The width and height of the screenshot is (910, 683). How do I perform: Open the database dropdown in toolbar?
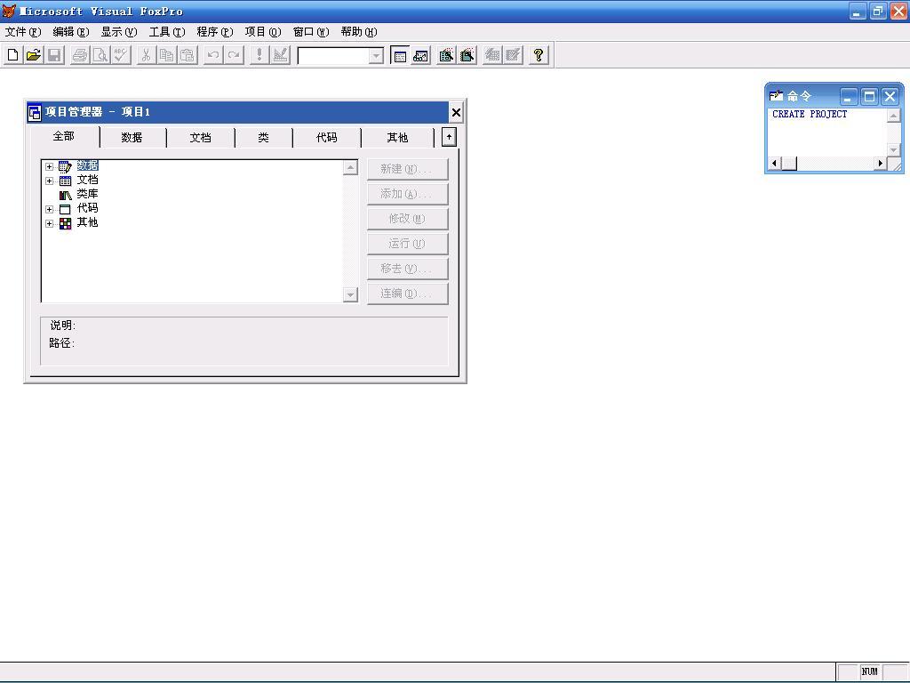376,56
